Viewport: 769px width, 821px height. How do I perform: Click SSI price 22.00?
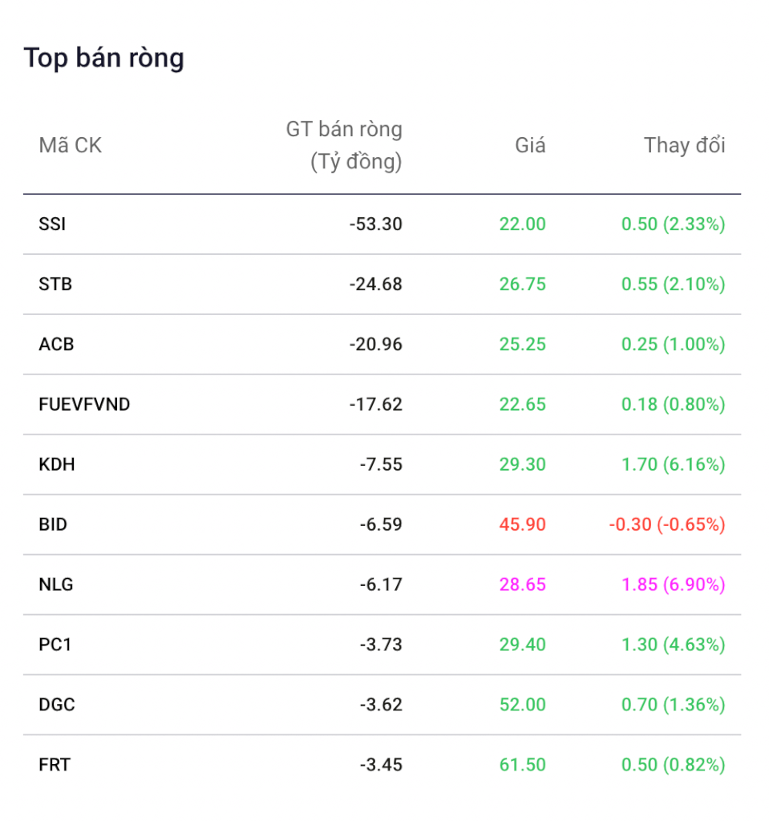click(x=522, y=224)
